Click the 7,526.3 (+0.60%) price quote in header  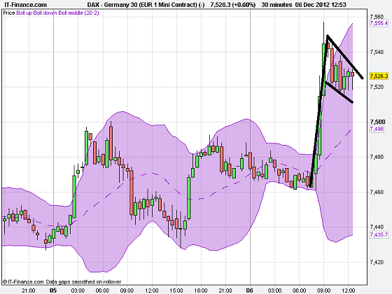(233, 5)
